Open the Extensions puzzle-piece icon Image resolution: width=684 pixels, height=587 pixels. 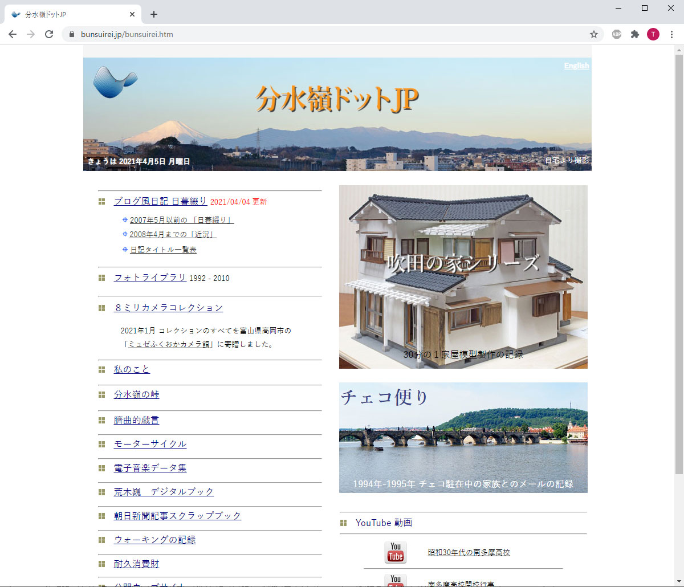635,34
